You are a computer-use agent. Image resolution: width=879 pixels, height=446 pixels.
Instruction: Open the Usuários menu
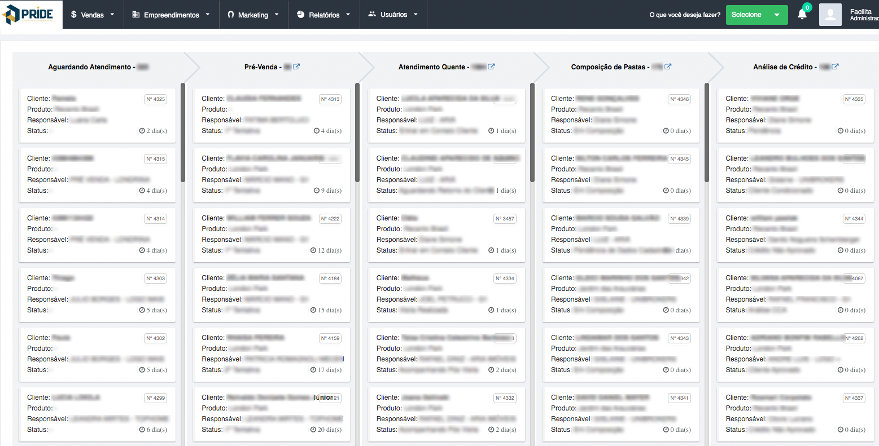pyautogui.click(x=393, y=15)
